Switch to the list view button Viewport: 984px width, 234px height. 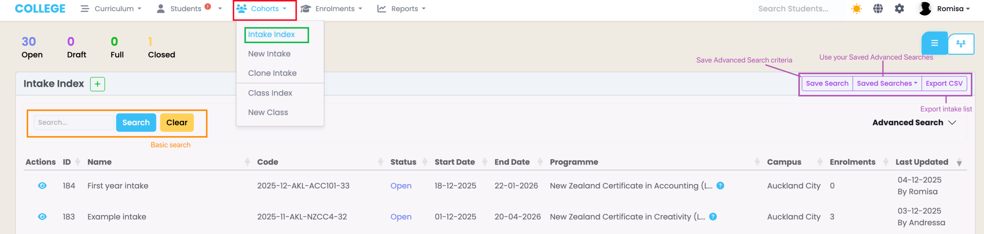pos(934,43)
